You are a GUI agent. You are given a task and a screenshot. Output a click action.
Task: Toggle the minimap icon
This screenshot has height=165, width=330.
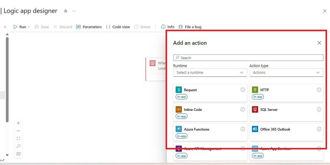coord(19,154)
